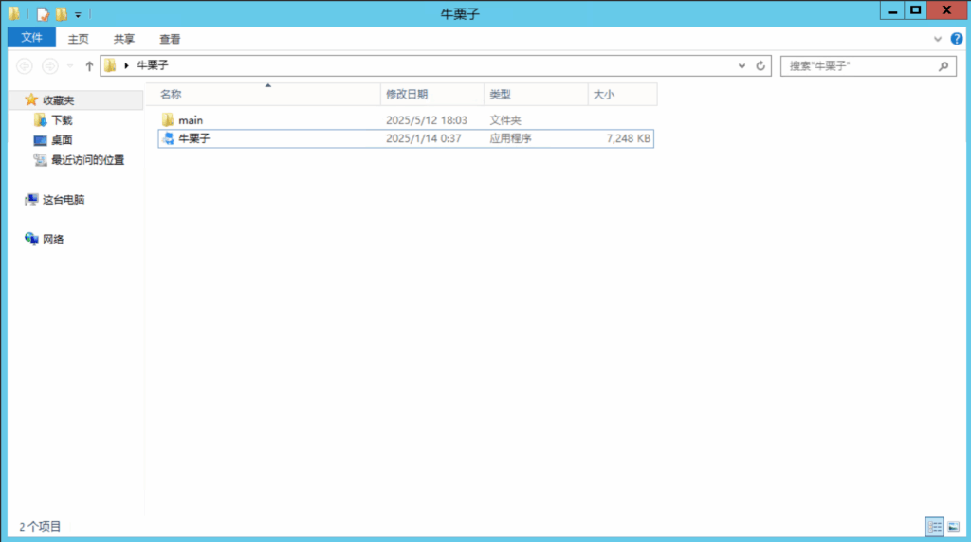Sort by the 修改日期 column header
971x542 pixels.
[x=432, y=94]
